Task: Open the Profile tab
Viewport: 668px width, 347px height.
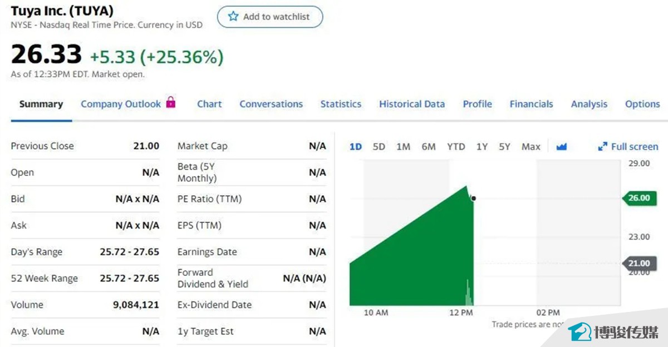Action: (x=478, y=104)
